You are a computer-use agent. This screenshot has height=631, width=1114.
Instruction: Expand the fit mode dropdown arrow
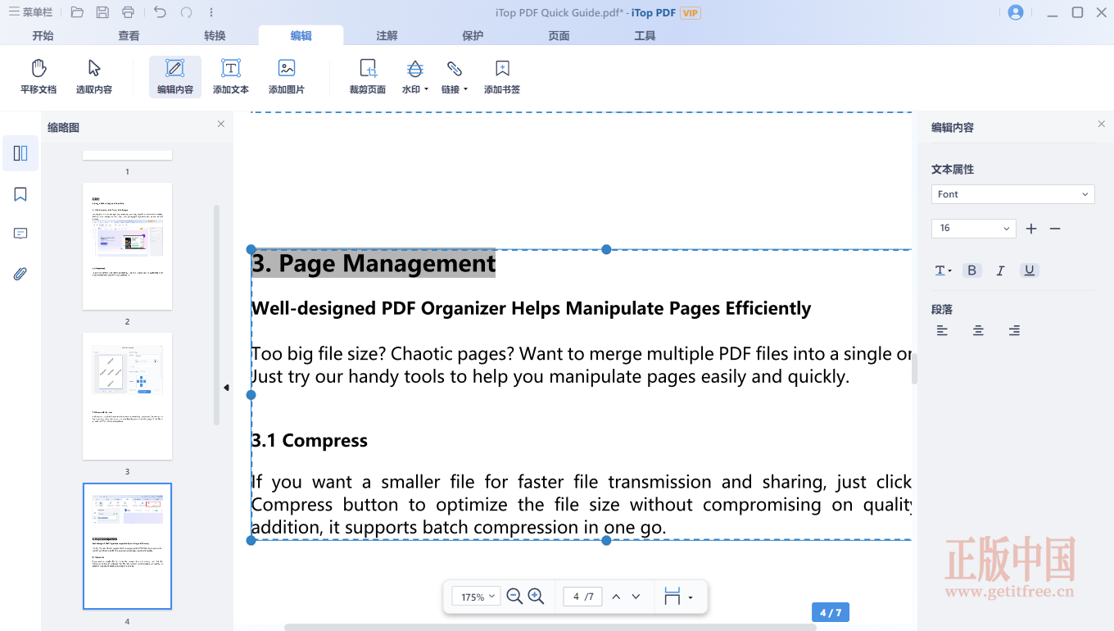(691, 597)
